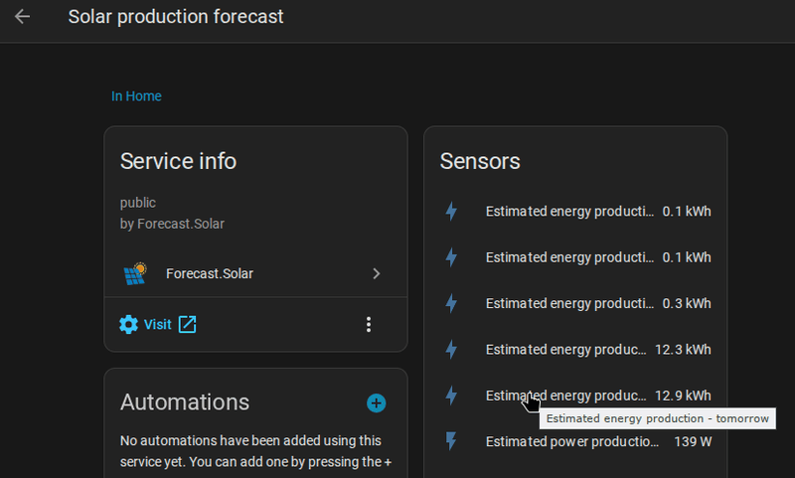This screenshot has width=795, height=478.
Task: Click the external link icon after Visit
Action: (187, 324)
